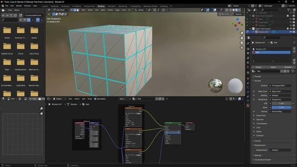The height and width of the screenshot is (167, 297).
Task: Click the Principled BSDF surface field
Action: (280, 86)
